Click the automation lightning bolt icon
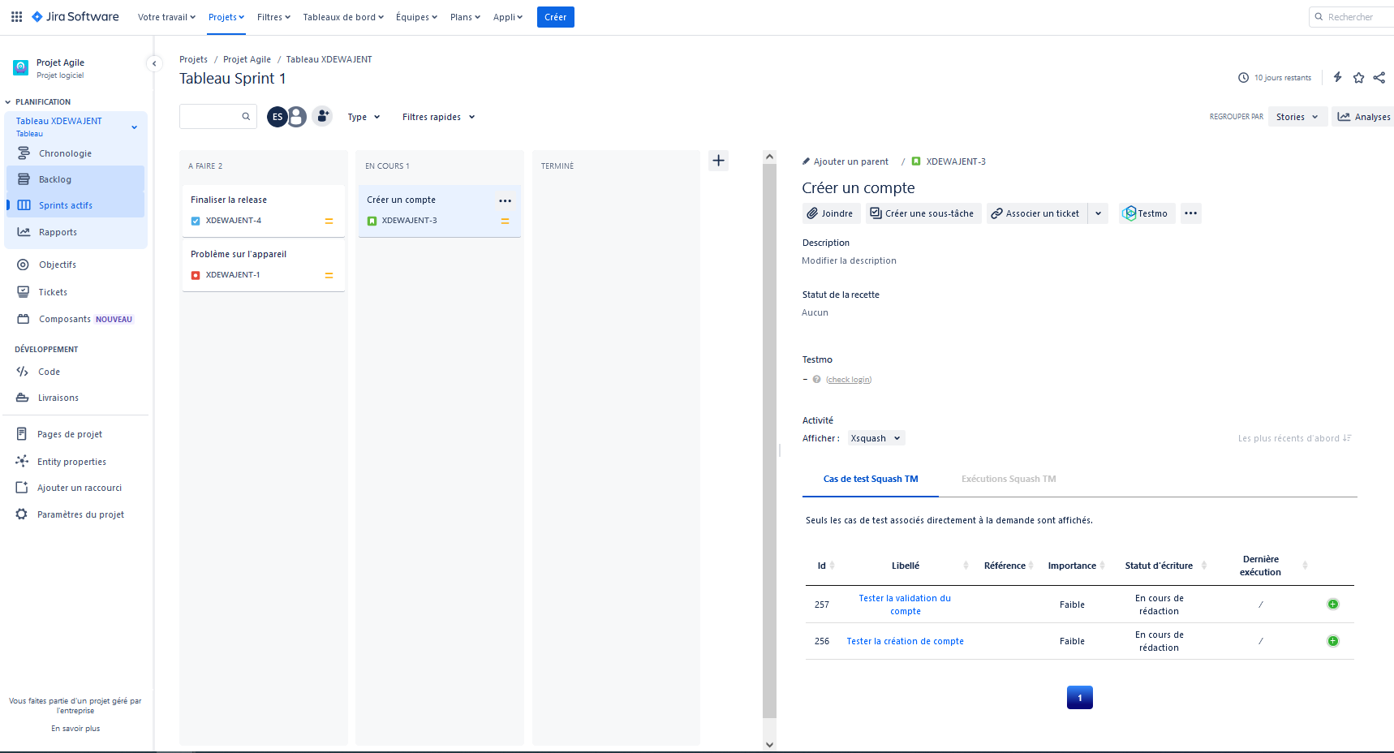Image resolution: width=1394 pixels, height=753 pixels. point(1337,77)
